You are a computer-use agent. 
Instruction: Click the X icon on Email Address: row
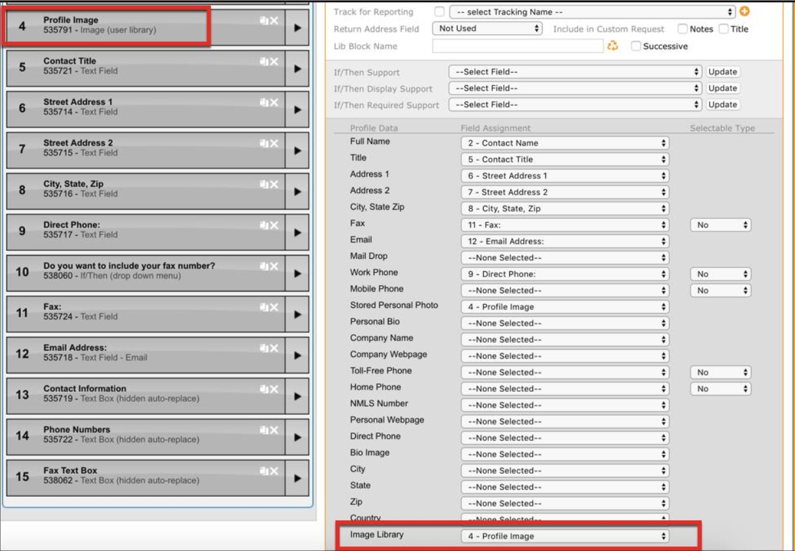[274, 349]
